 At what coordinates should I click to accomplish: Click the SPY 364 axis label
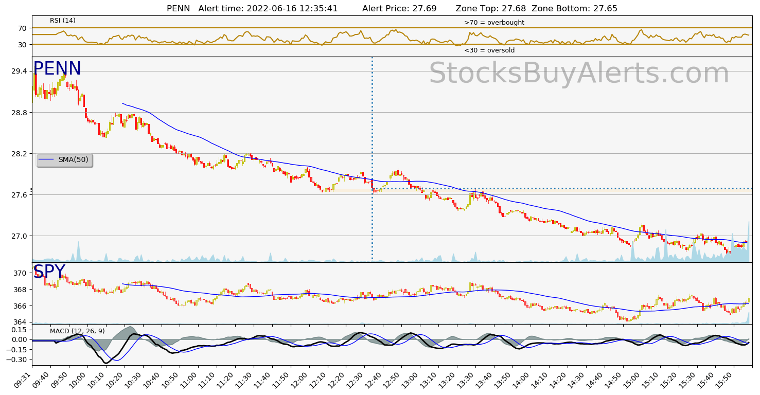[x=22, y=322]
